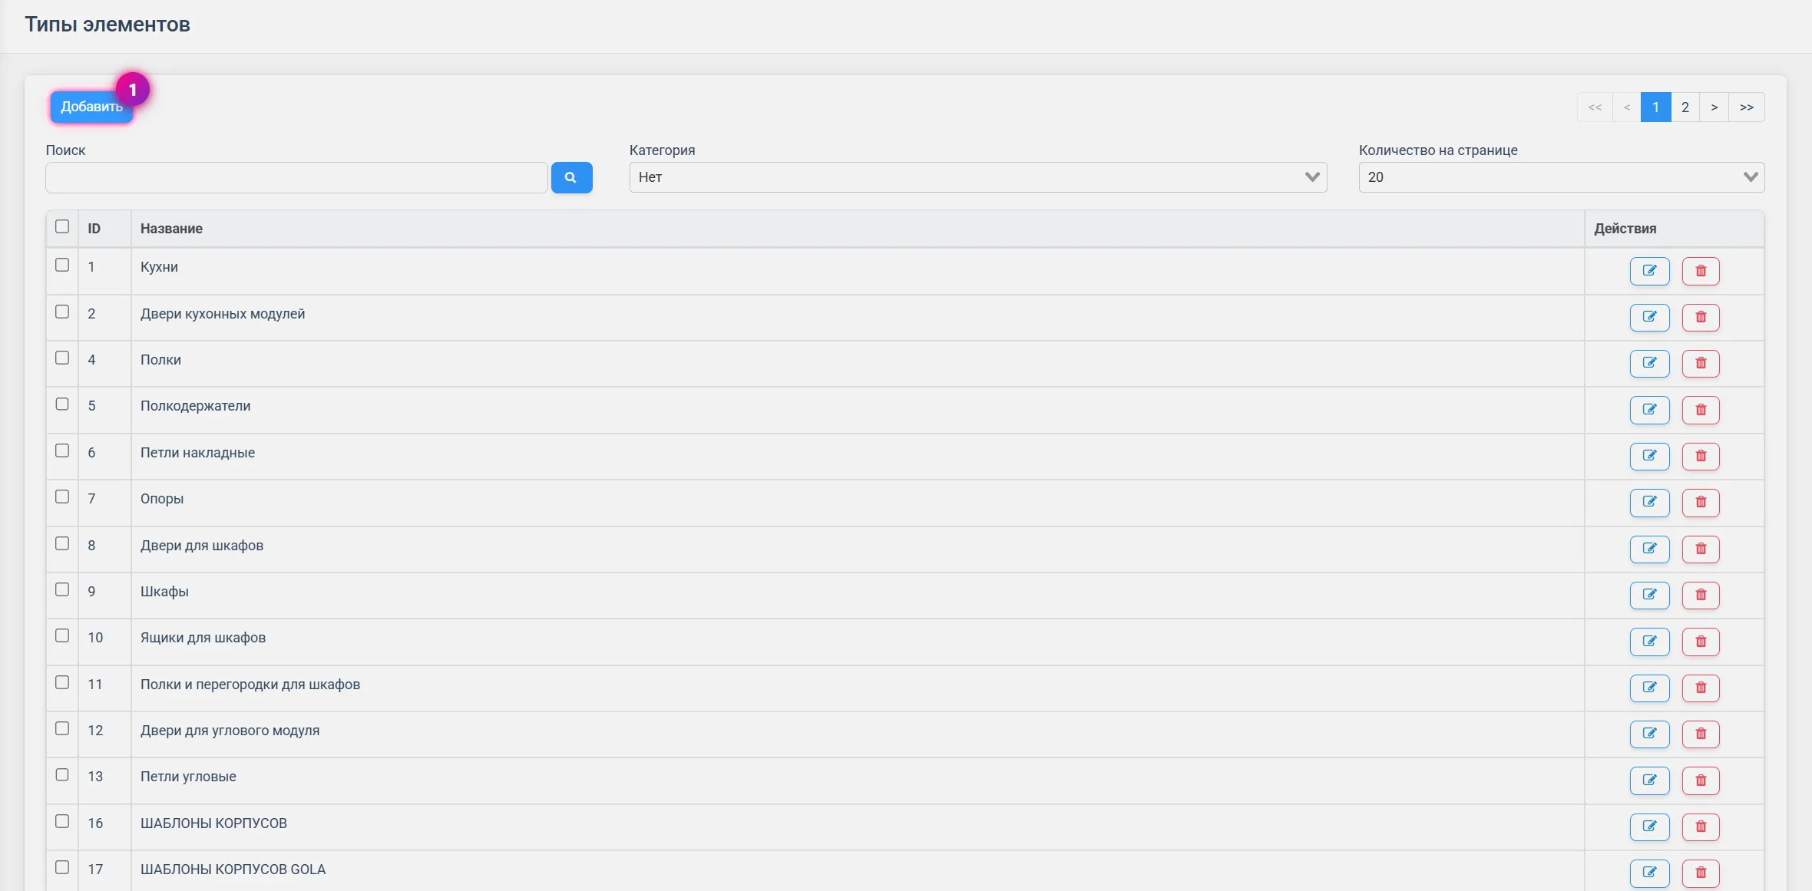The height and width of the screenshot is (891, 1812).
Task: Click the ШАБЛОНЫ КОРПУСОВ GOLA name
Action: pyautogui.click(x=233, y=870)
